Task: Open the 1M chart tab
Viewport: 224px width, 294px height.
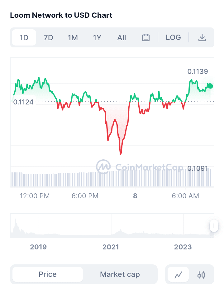Action: [x=73, y=37]
